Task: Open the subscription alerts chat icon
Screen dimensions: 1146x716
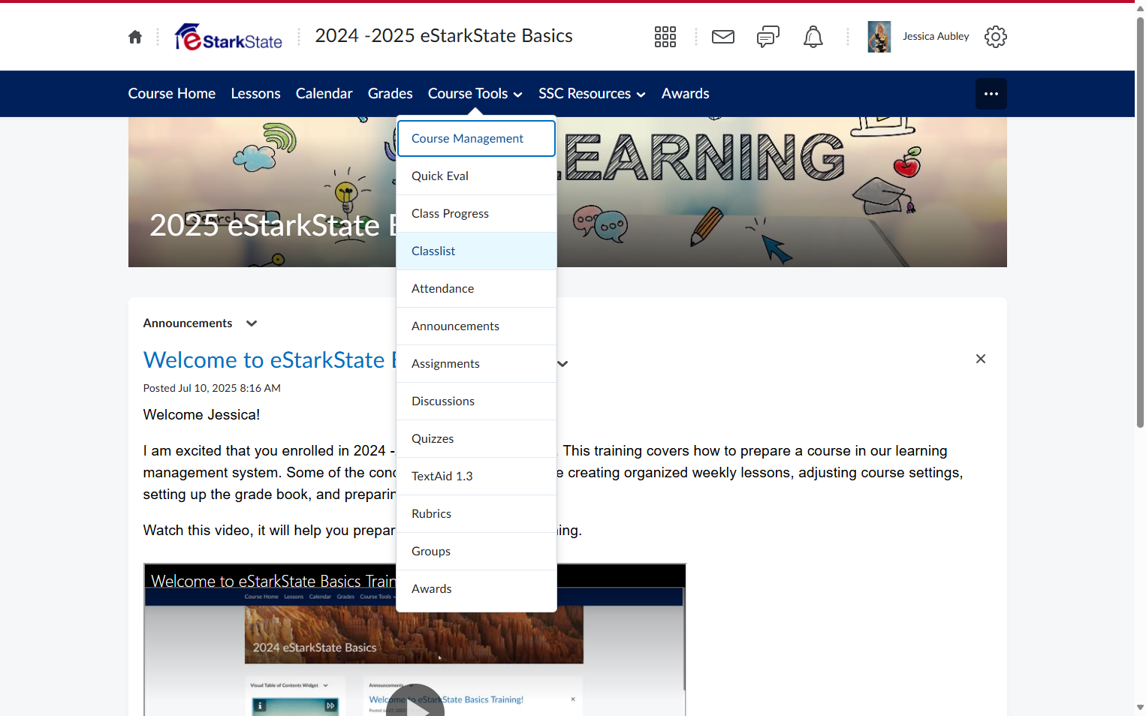Action: 768,37
